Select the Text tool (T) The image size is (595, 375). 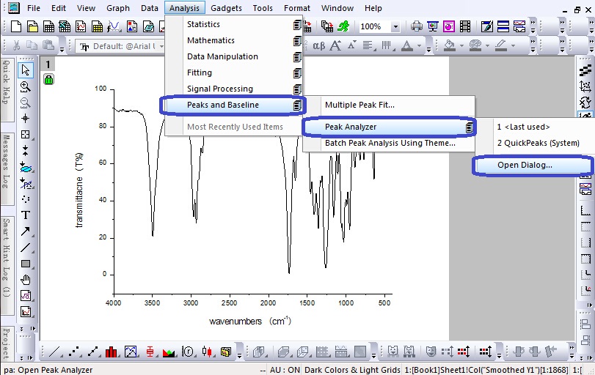26,215
